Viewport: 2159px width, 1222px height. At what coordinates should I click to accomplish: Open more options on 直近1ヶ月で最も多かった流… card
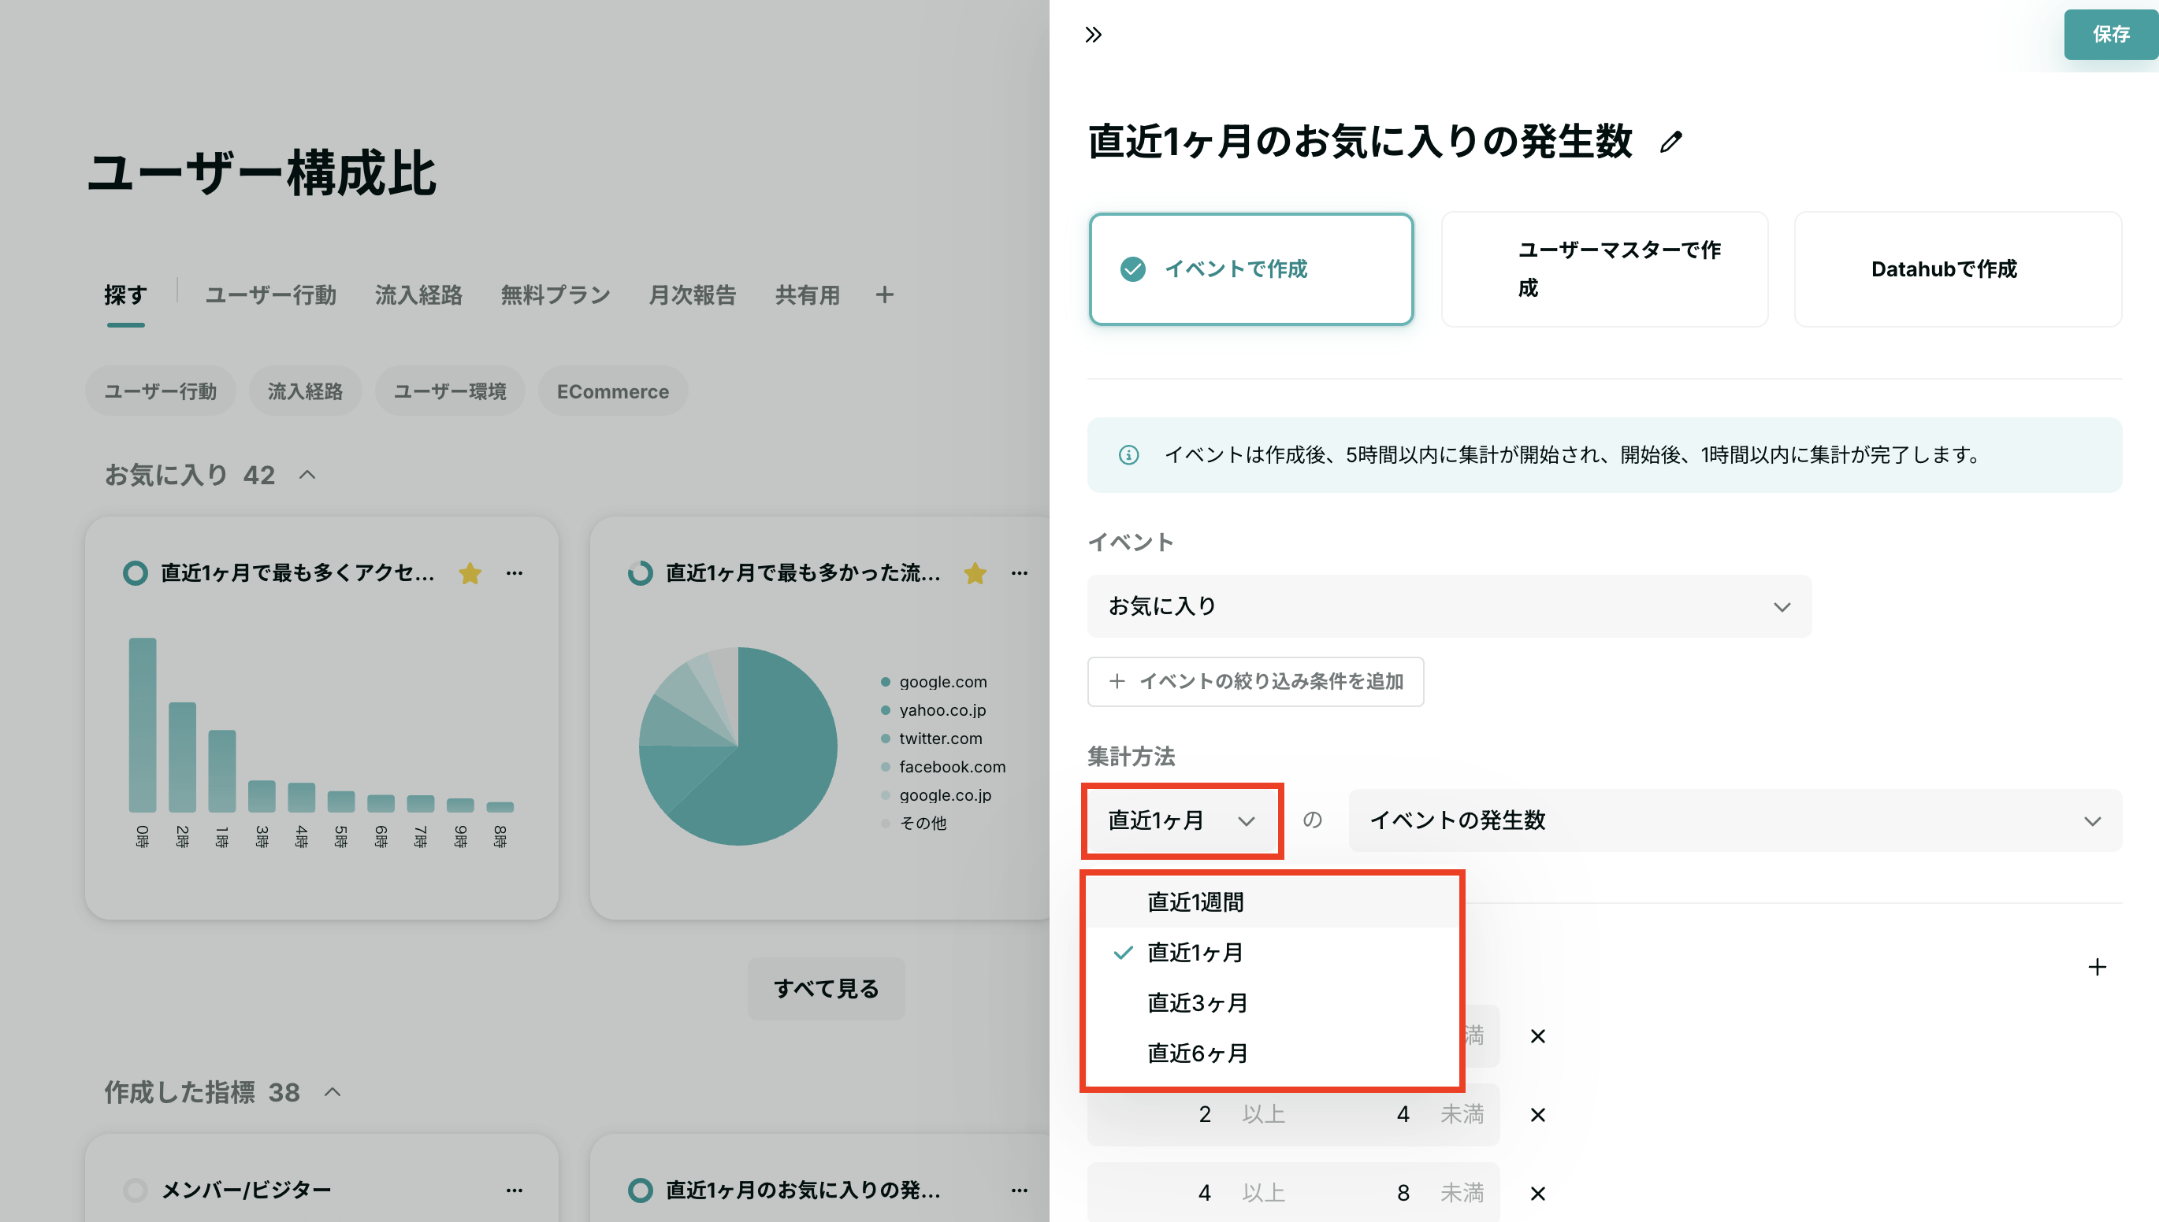pyautogui.click(x=1020, y=573)
